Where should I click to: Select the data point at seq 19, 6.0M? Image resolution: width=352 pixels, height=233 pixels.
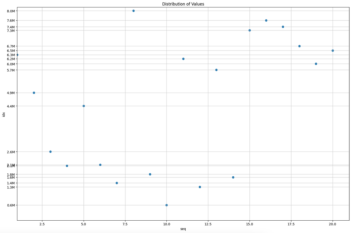316,64
